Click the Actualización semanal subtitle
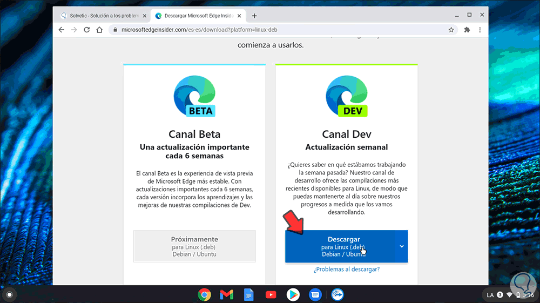The width and height of the screenshot is (540, 303). click(347, 147)
